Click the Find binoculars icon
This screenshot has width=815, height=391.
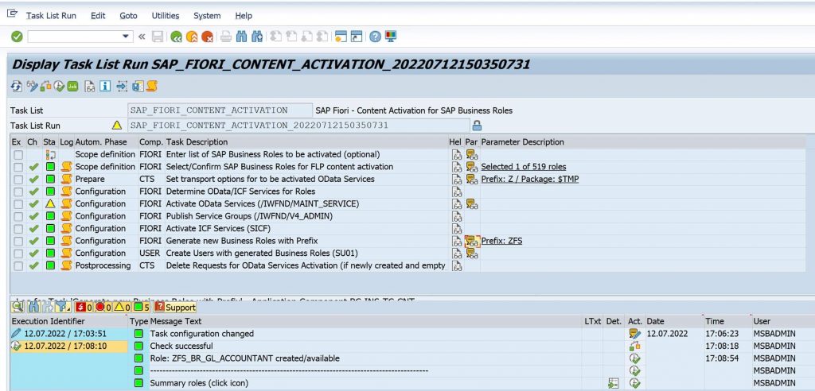point(241,37)
